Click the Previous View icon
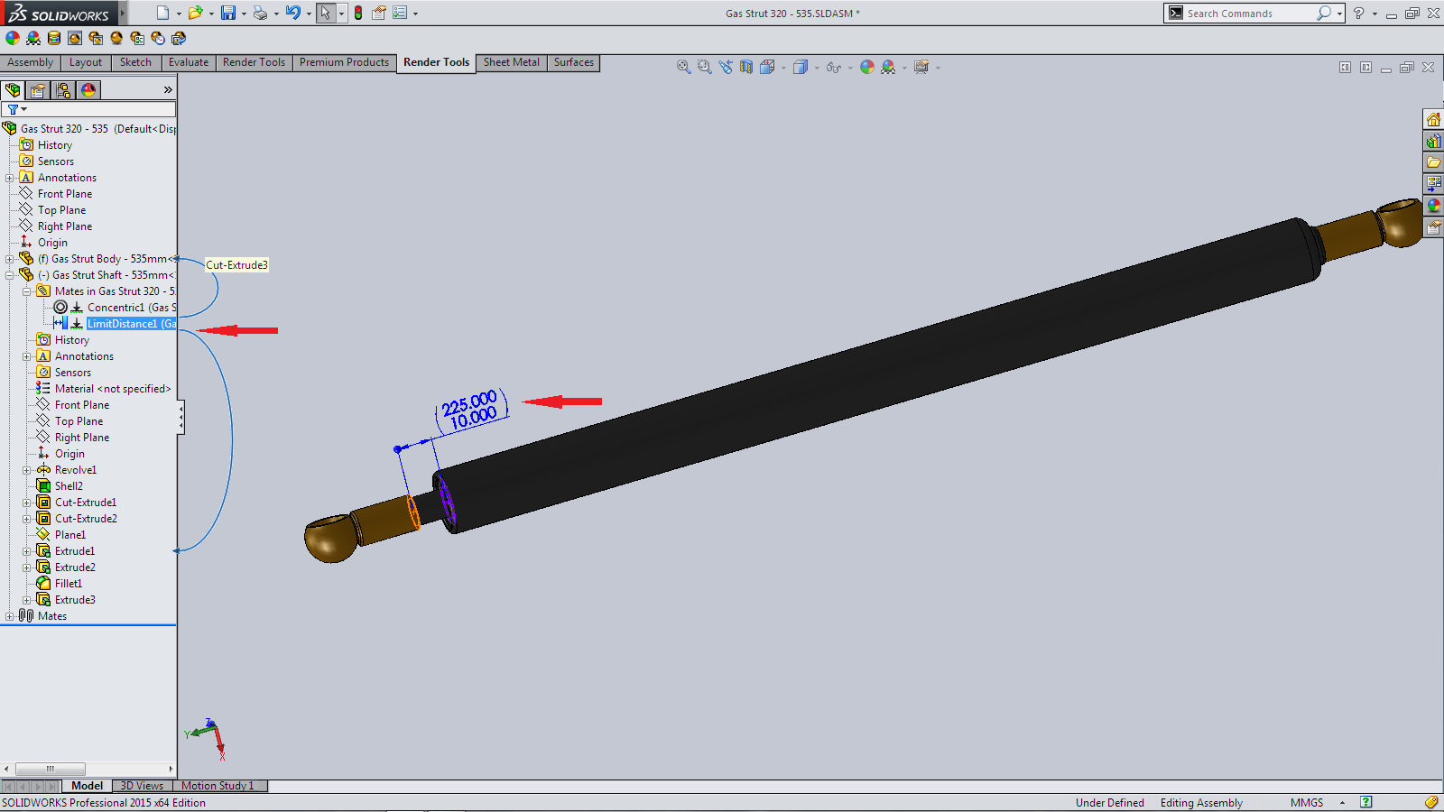Screen dimensions: 1444x812 [726, 68]
